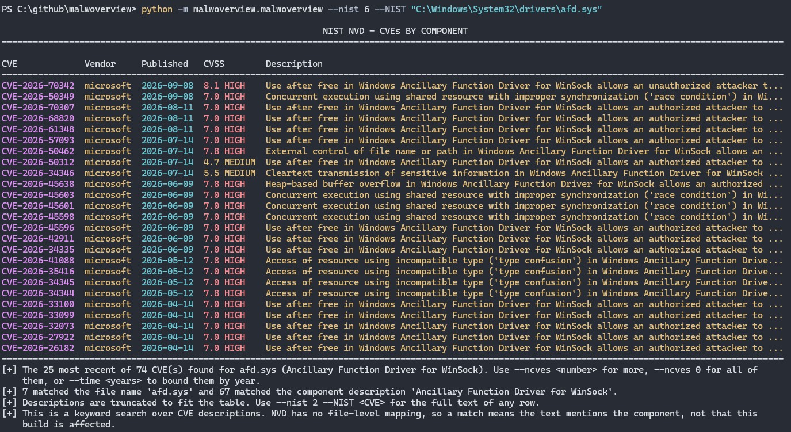Screen dimensions: 791x432
Task: Click the CVE-2026-41088 identifier
Action: point(38,261)
